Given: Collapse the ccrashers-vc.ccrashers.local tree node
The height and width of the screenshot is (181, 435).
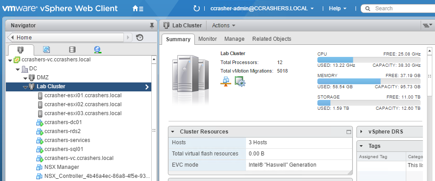Looking at the screenshot, I should pos(10,60).
